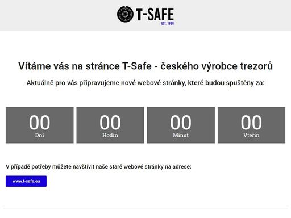Click the Vítáme vás main heading
The height and width of the screenshot is (218, 291).
point(145,66)
